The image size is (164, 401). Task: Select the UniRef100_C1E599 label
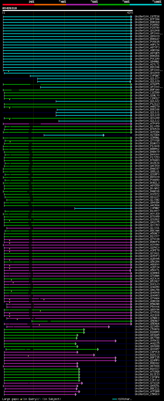coord(147,92)
